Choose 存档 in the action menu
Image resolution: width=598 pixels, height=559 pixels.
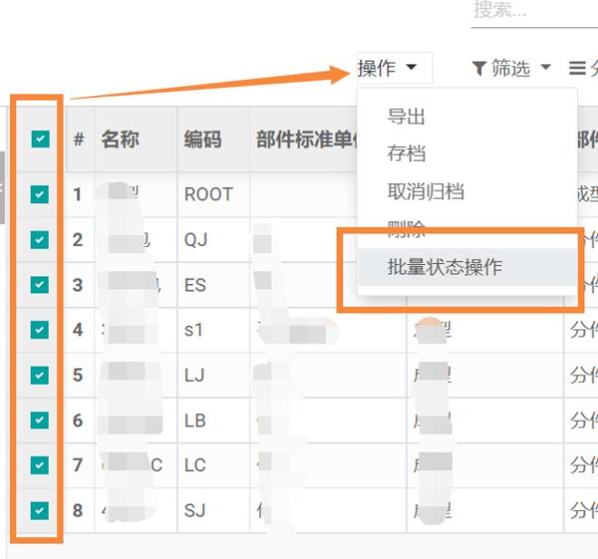pyautogui.click(x=406, y=153)
